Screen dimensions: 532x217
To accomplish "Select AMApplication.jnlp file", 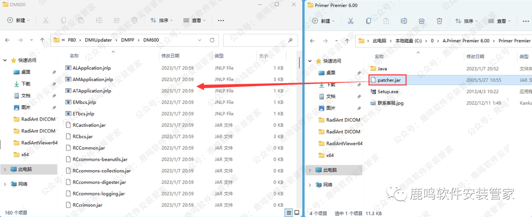I will pos(93,79).
